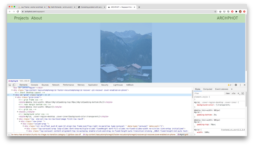The width and height of the screenshot is (254, 146).
Task: Switch to Computed styles tab
Action: tap(208, 89)
